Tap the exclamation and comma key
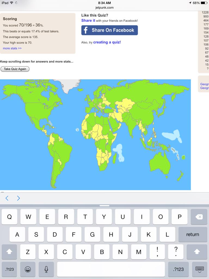The height and width of the screenshot is (279, 209). click(157, 252)
